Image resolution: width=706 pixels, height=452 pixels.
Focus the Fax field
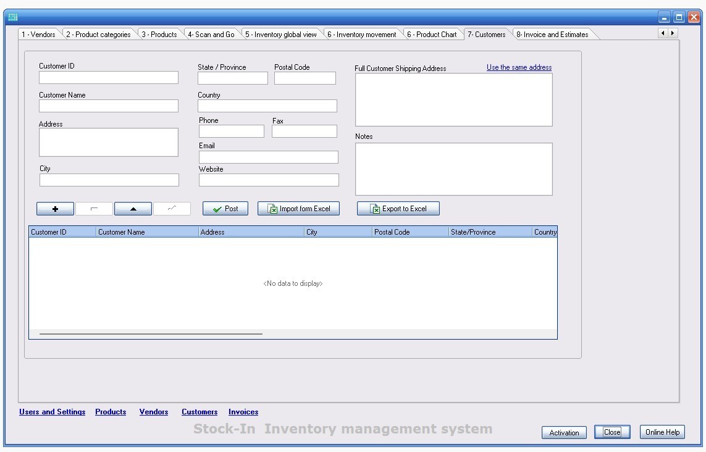point(305,131)
